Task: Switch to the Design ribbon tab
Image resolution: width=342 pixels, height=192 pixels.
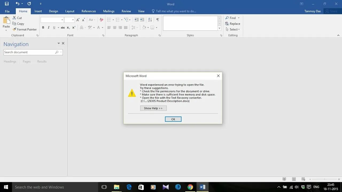Action: tap(53, 11)
